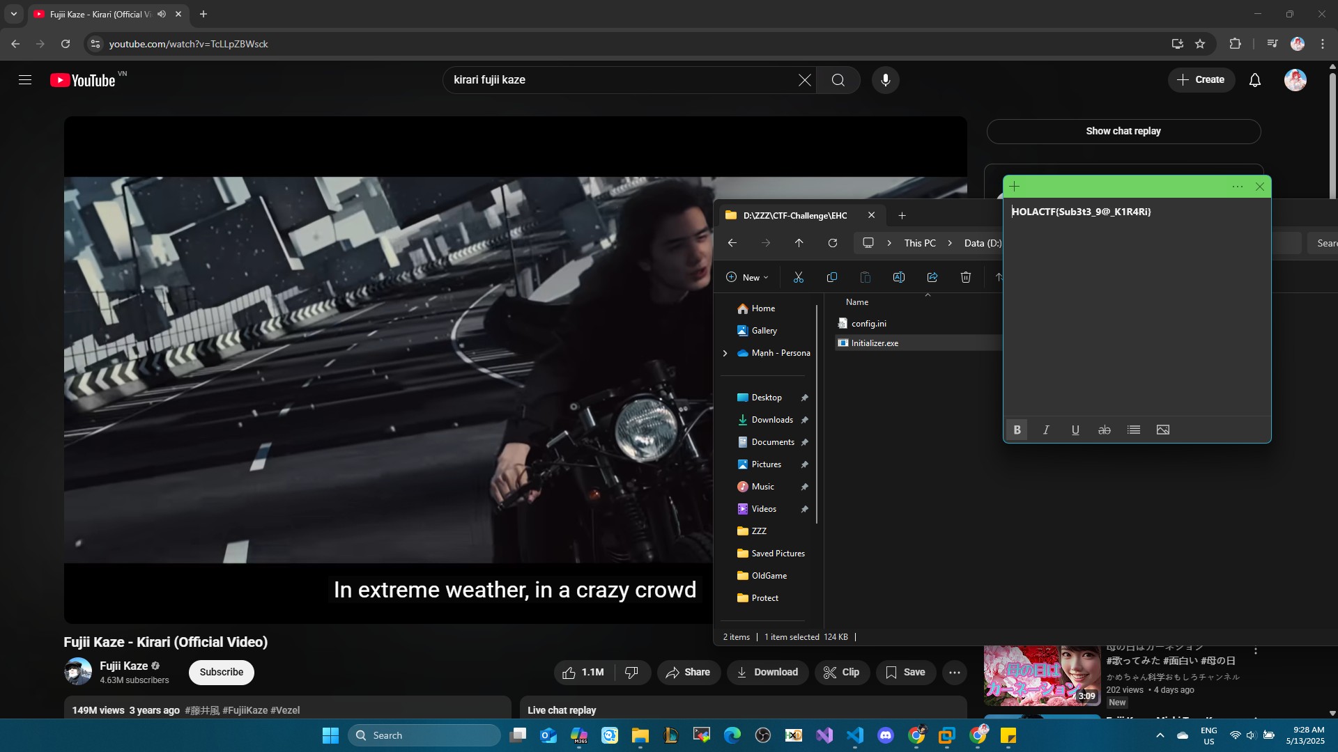This screenshot has width=1338, height=752.
Task: Click the YouTube search input field
Action: [620, 80]
